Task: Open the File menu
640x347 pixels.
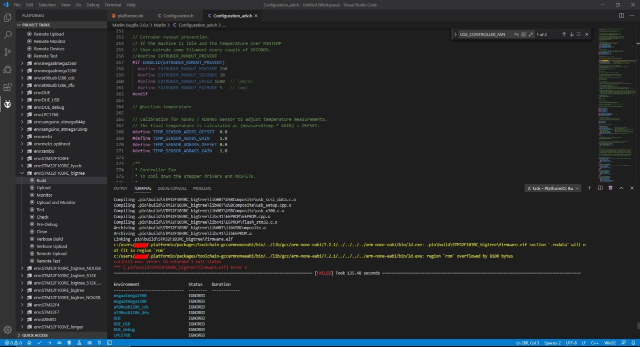Action: [x=17, y=4]
